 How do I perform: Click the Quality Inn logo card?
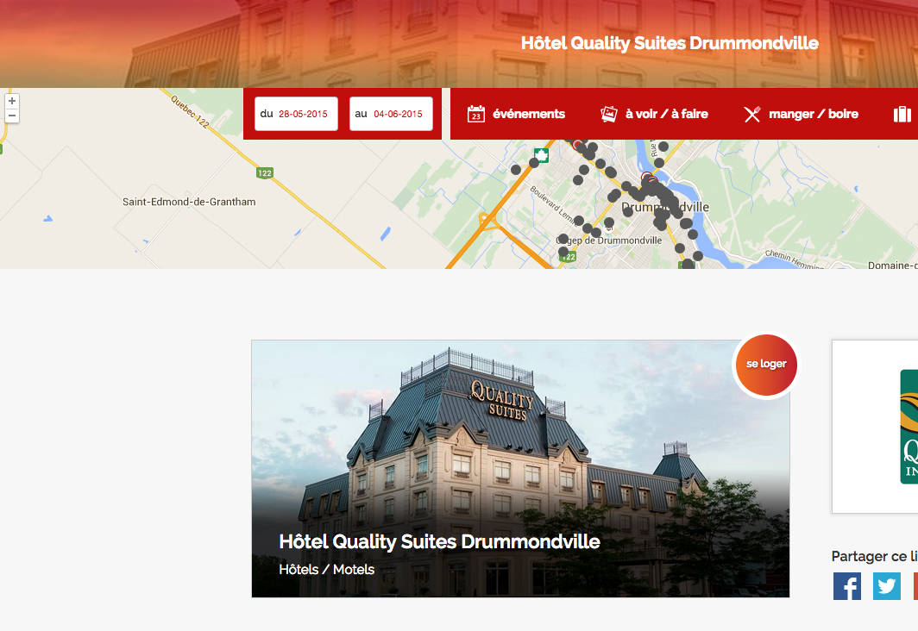click(875, 427)
